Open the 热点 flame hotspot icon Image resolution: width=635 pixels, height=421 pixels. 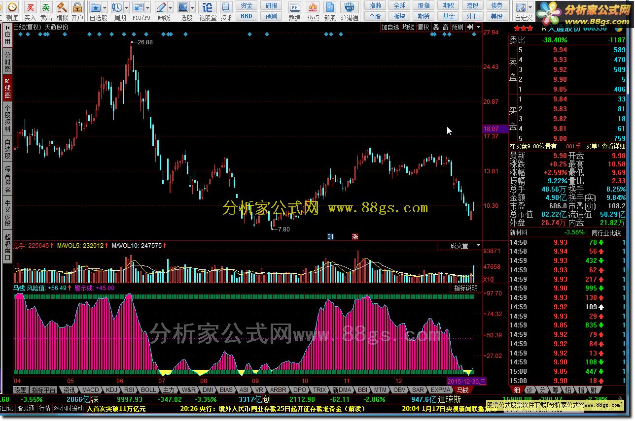point(313,7)
